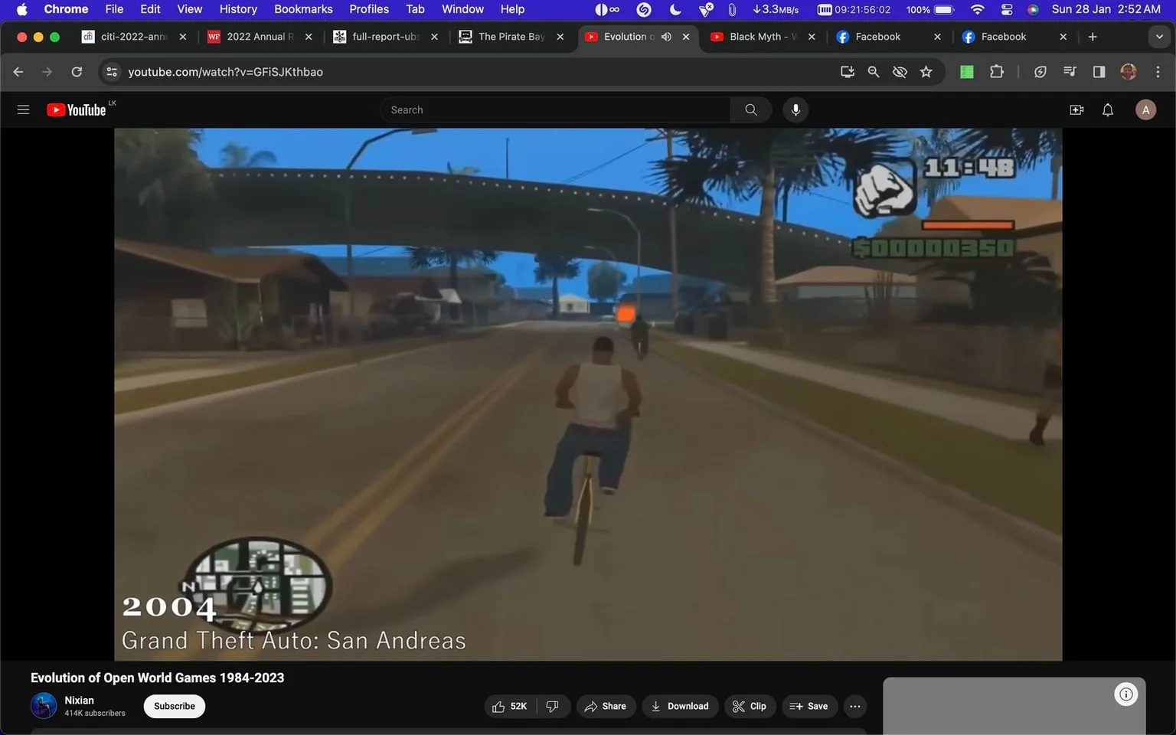The width and height of the screenshot is (1176, 735).
Task: Click the search magnifier button
Action: pos(750,109)
